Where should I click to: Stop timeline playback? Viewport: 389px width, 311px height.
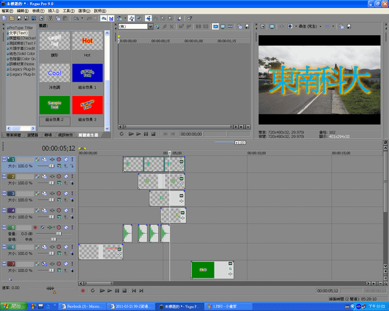(124, 290)
